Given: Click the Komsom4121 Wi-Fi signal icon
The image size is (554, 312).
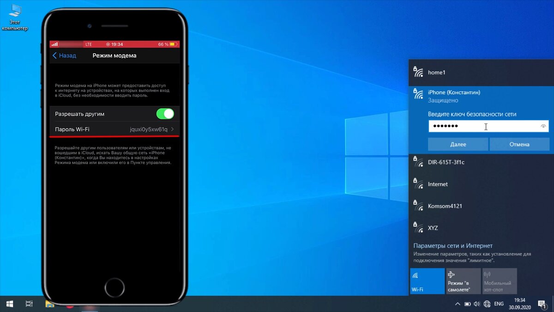Looking at the screenshot, I should tap(418, 205).
